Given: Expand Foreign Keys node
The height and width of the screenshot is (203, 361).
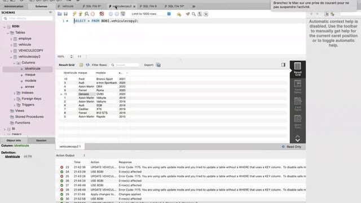Looking at the screenshot, I should click(14, 99).
